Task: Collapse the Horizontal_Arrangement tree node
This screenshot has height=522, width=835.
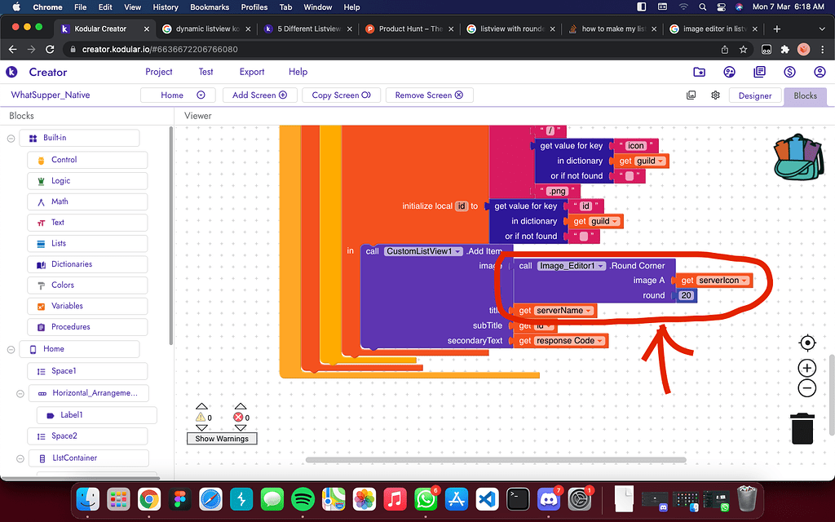Action: [20, 394]
